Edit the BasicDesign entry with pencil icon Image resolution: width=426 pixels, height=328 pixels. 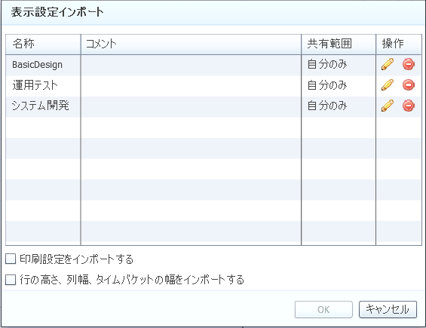point(388,64)
